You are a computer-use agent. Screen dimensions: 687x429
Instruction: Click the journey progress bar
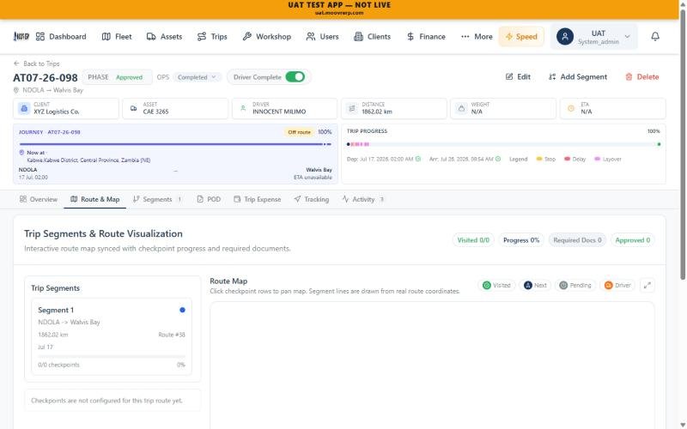pyautogui.click(x=175, y=144)
